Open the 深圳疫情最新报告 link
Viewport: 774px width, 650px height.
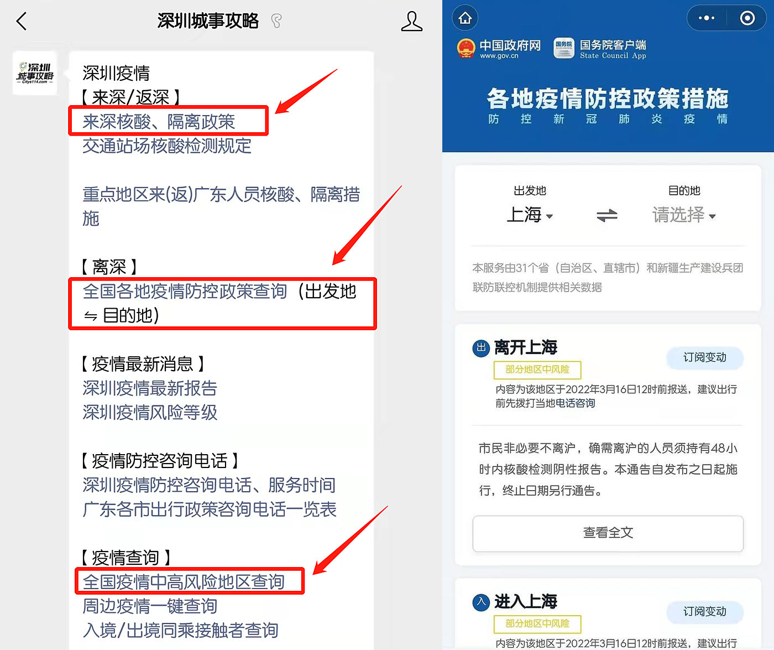[150, 388]
